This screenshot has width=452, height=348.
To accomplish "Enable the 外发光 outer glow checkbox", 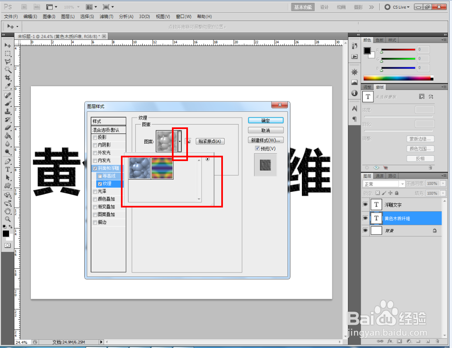I will pyautogui.click(x=95, y=153).
